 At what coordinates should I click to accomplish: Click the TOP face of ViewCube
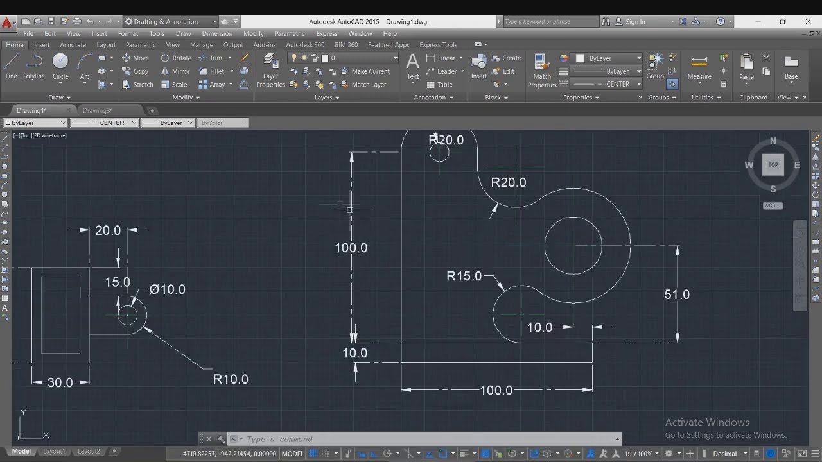[x=773, y=165]
